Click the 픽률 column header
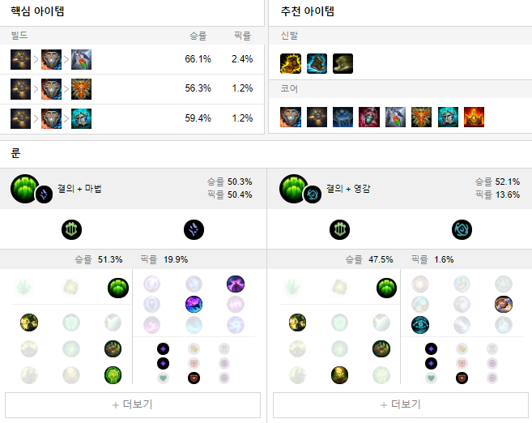The image size is (532, 423). coord(243,36)
